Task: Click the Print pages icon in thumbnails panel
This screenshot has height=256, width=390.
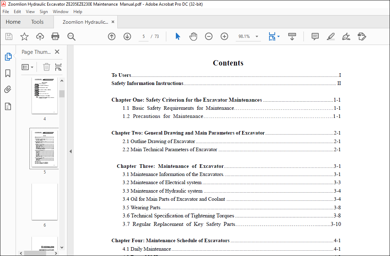Action: [x=58, y=67]
